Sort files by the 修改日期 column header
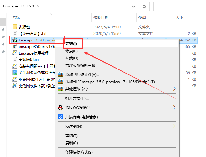Image resolution: width=206 pixels, height=157 pixels. coord(101,17)
